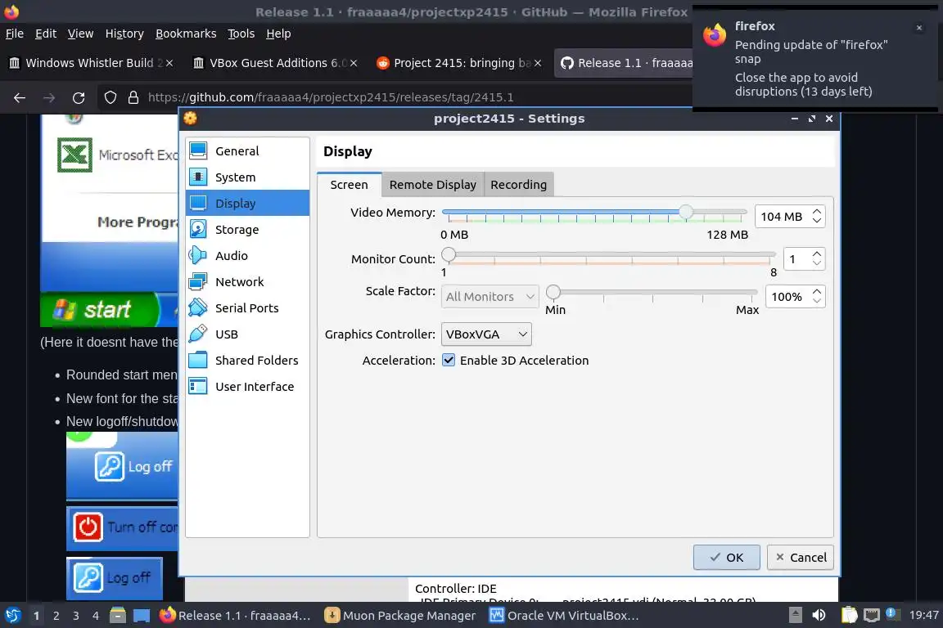Switch to Oracle VM VirtualBox taskbar entry
Image resolution: width=943 pixels, height=628 pixels.
[564, 616]
